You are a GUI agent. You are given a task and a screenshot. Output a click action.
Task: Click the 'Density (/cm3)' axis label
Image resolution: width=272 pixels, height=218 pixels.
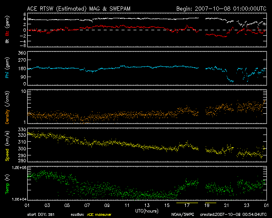click(7, 107)
